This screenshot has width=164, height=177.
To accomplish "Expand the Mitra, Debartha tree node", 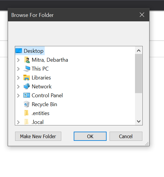I will click(x=18, y=60).
